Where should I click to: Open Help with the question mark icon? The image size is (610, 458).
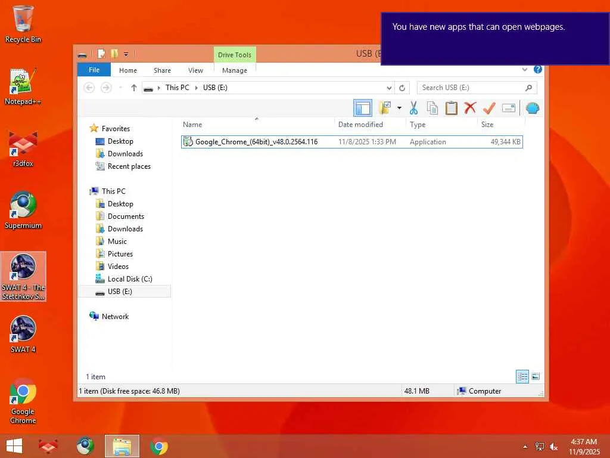538,69
